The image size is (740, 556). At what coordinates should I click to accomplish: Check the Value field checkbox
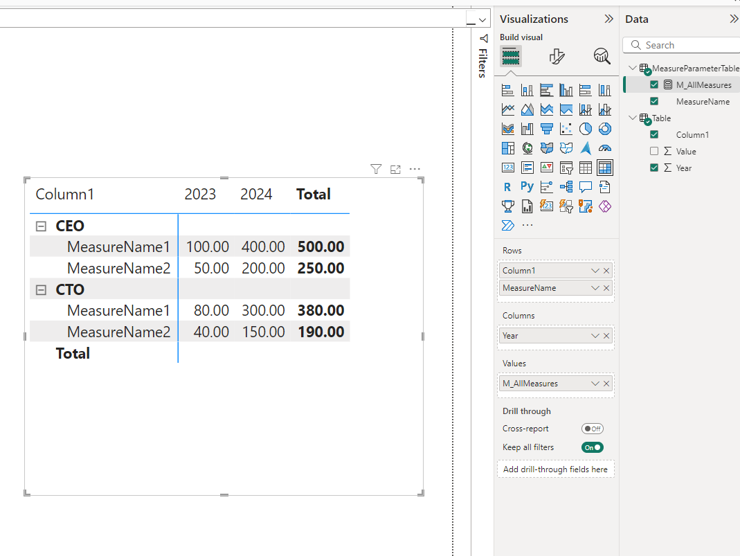tap(654, 151)
